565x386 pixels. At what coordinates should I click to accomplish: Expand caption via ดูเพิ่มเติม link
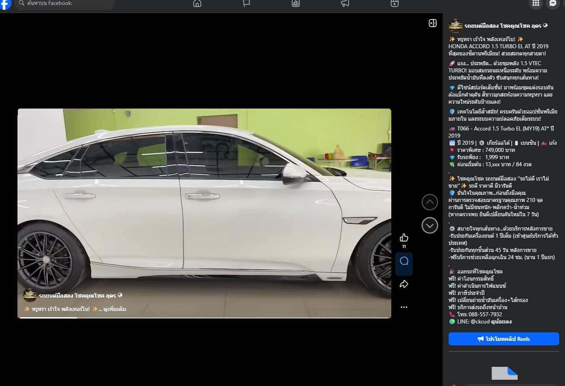[115, 309]
